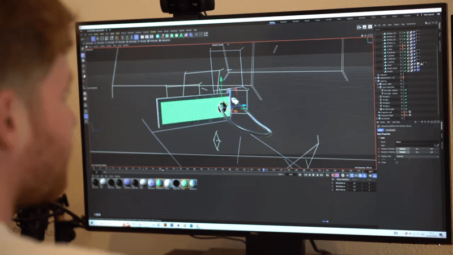
Task: Set Viewport Visibility to On
Action: 417,149
